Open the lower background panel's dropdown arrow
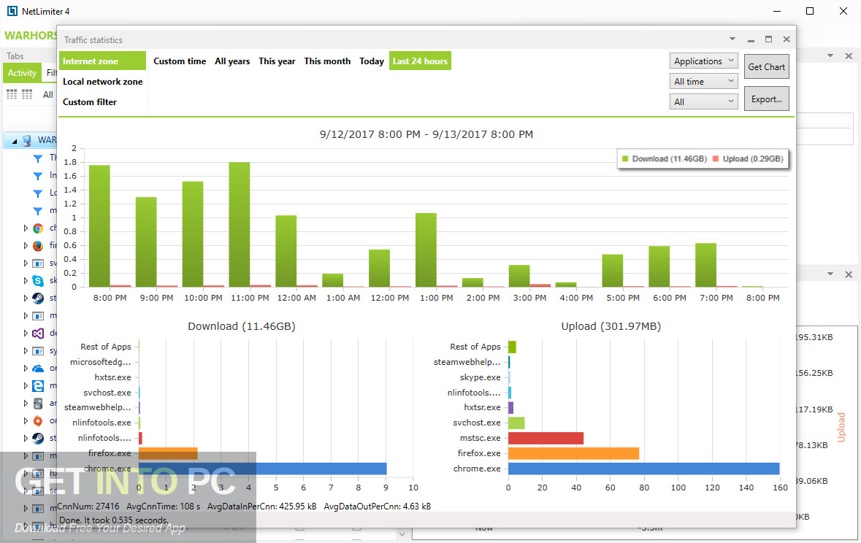 [x=830, y=274]
